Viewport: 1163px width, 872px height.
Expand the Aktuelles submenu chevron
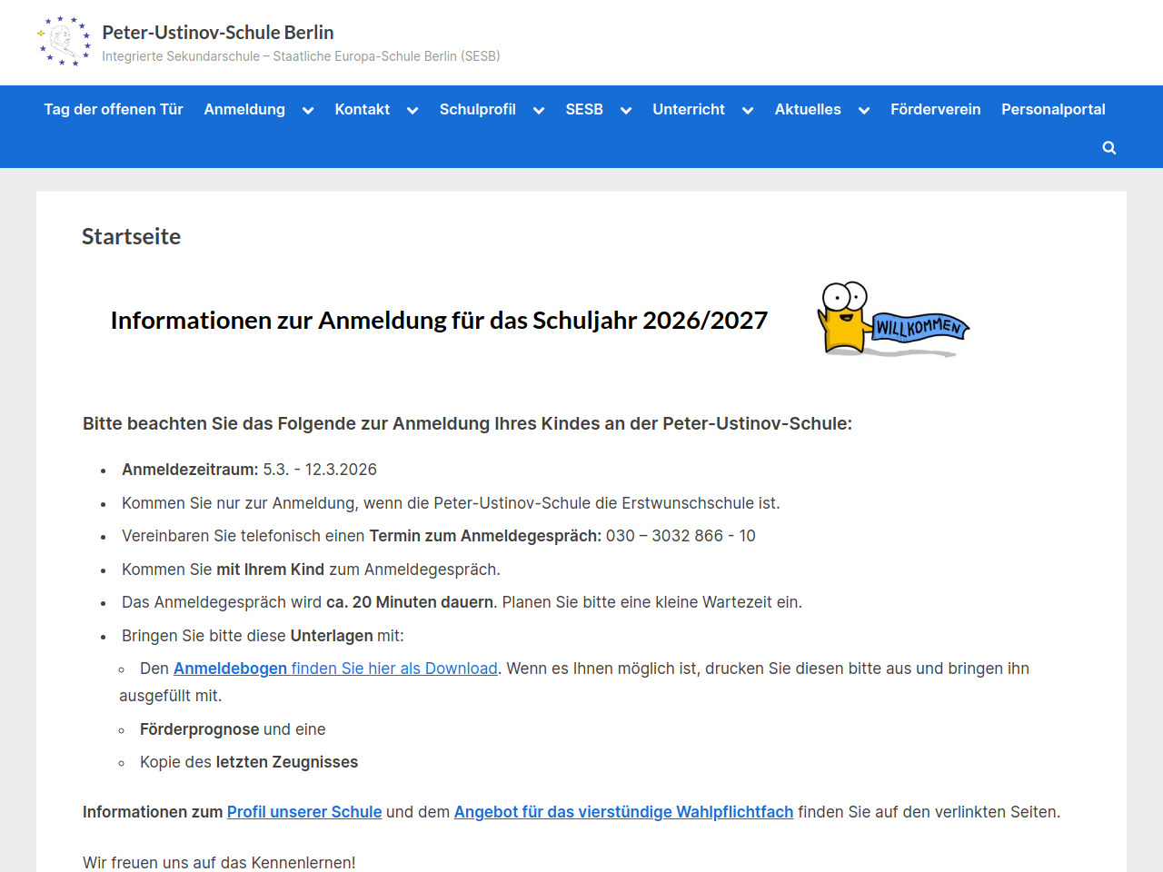[864, 111]
